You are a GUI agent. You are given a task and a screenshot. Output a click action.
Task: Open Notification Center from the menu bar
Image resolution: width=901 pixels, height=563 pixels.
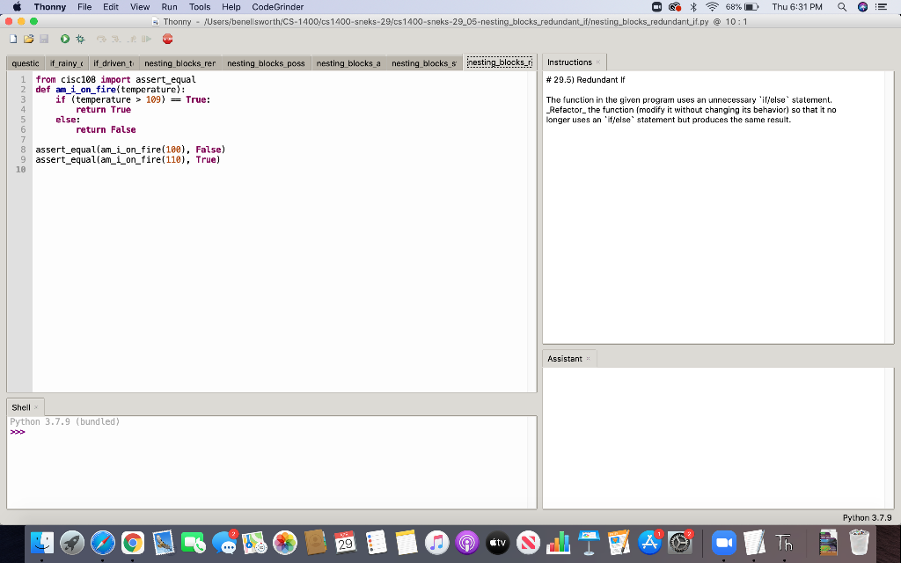pos(882,7)
